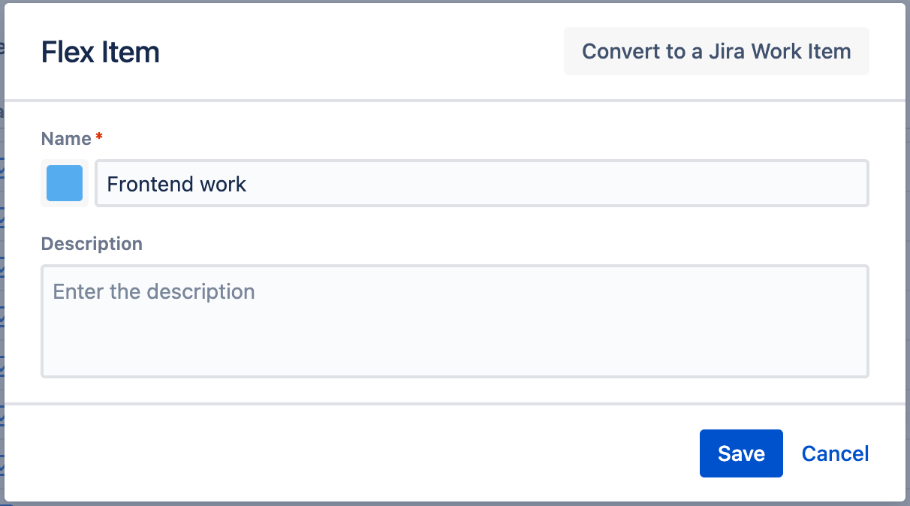Click the word "Jira" on Convert button
Viewport: 910px width, 506px height.
[x=727, y=51]
